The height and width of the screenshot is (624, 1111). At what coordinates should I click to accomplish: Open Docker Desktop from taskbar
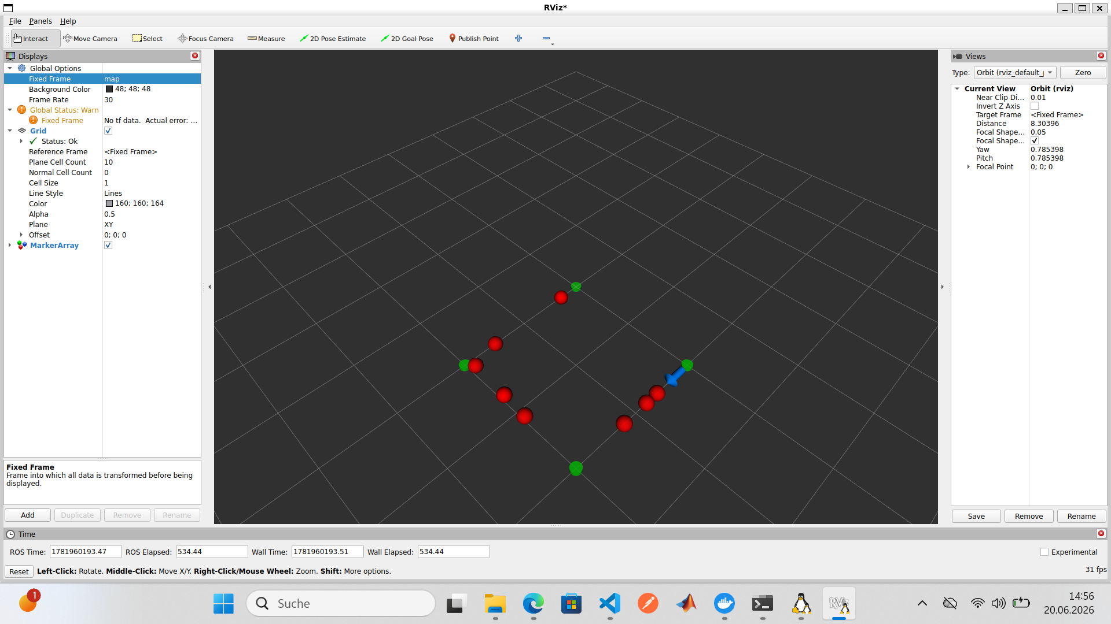pyautogui.click(x=724, y=604)
